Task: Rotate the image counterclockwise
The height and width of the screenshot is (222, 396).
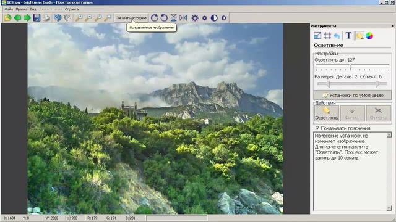Action: click(164, 18)
